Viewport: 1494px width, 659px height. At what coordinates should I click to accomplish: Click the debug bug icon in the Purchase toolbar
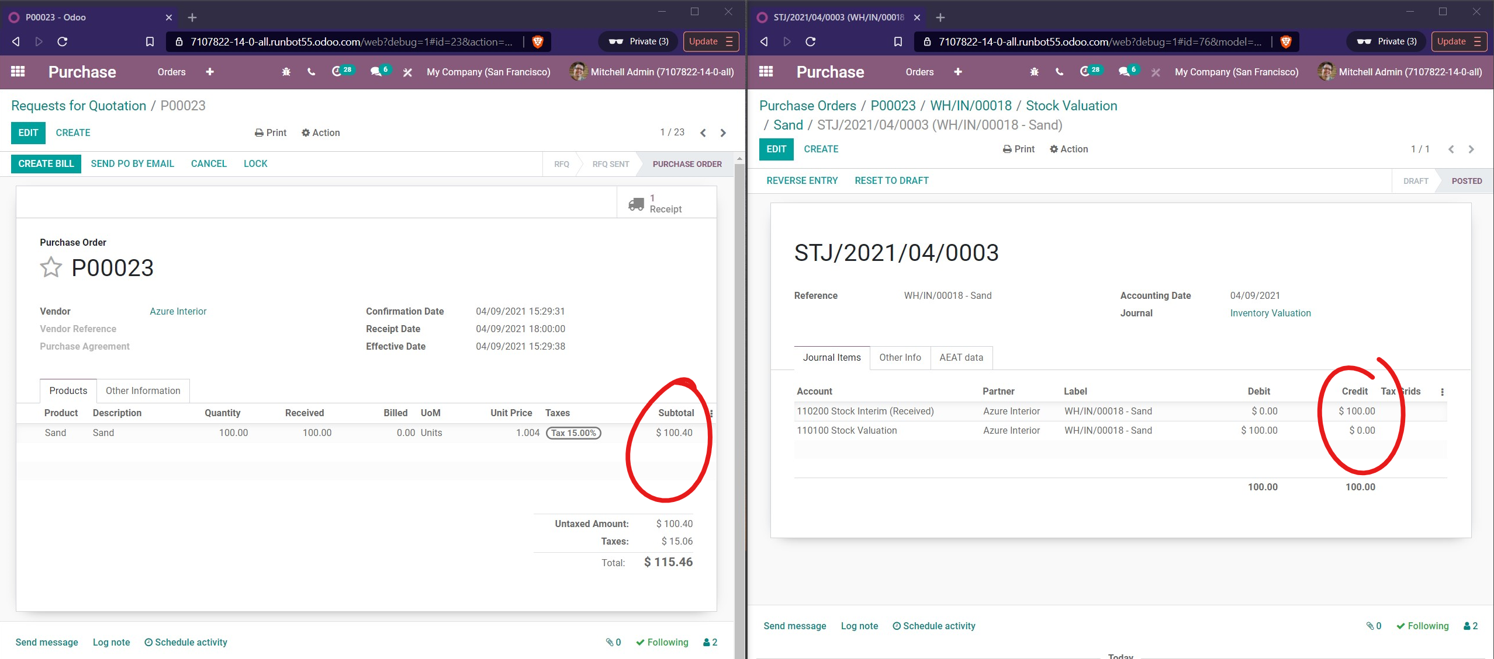286,71
